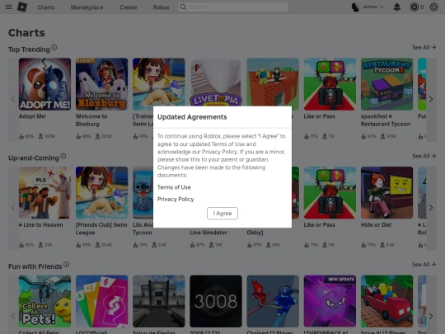Screen dimensions: 445x334
Task: See All in Up-and-Coming
Action: 424,156
